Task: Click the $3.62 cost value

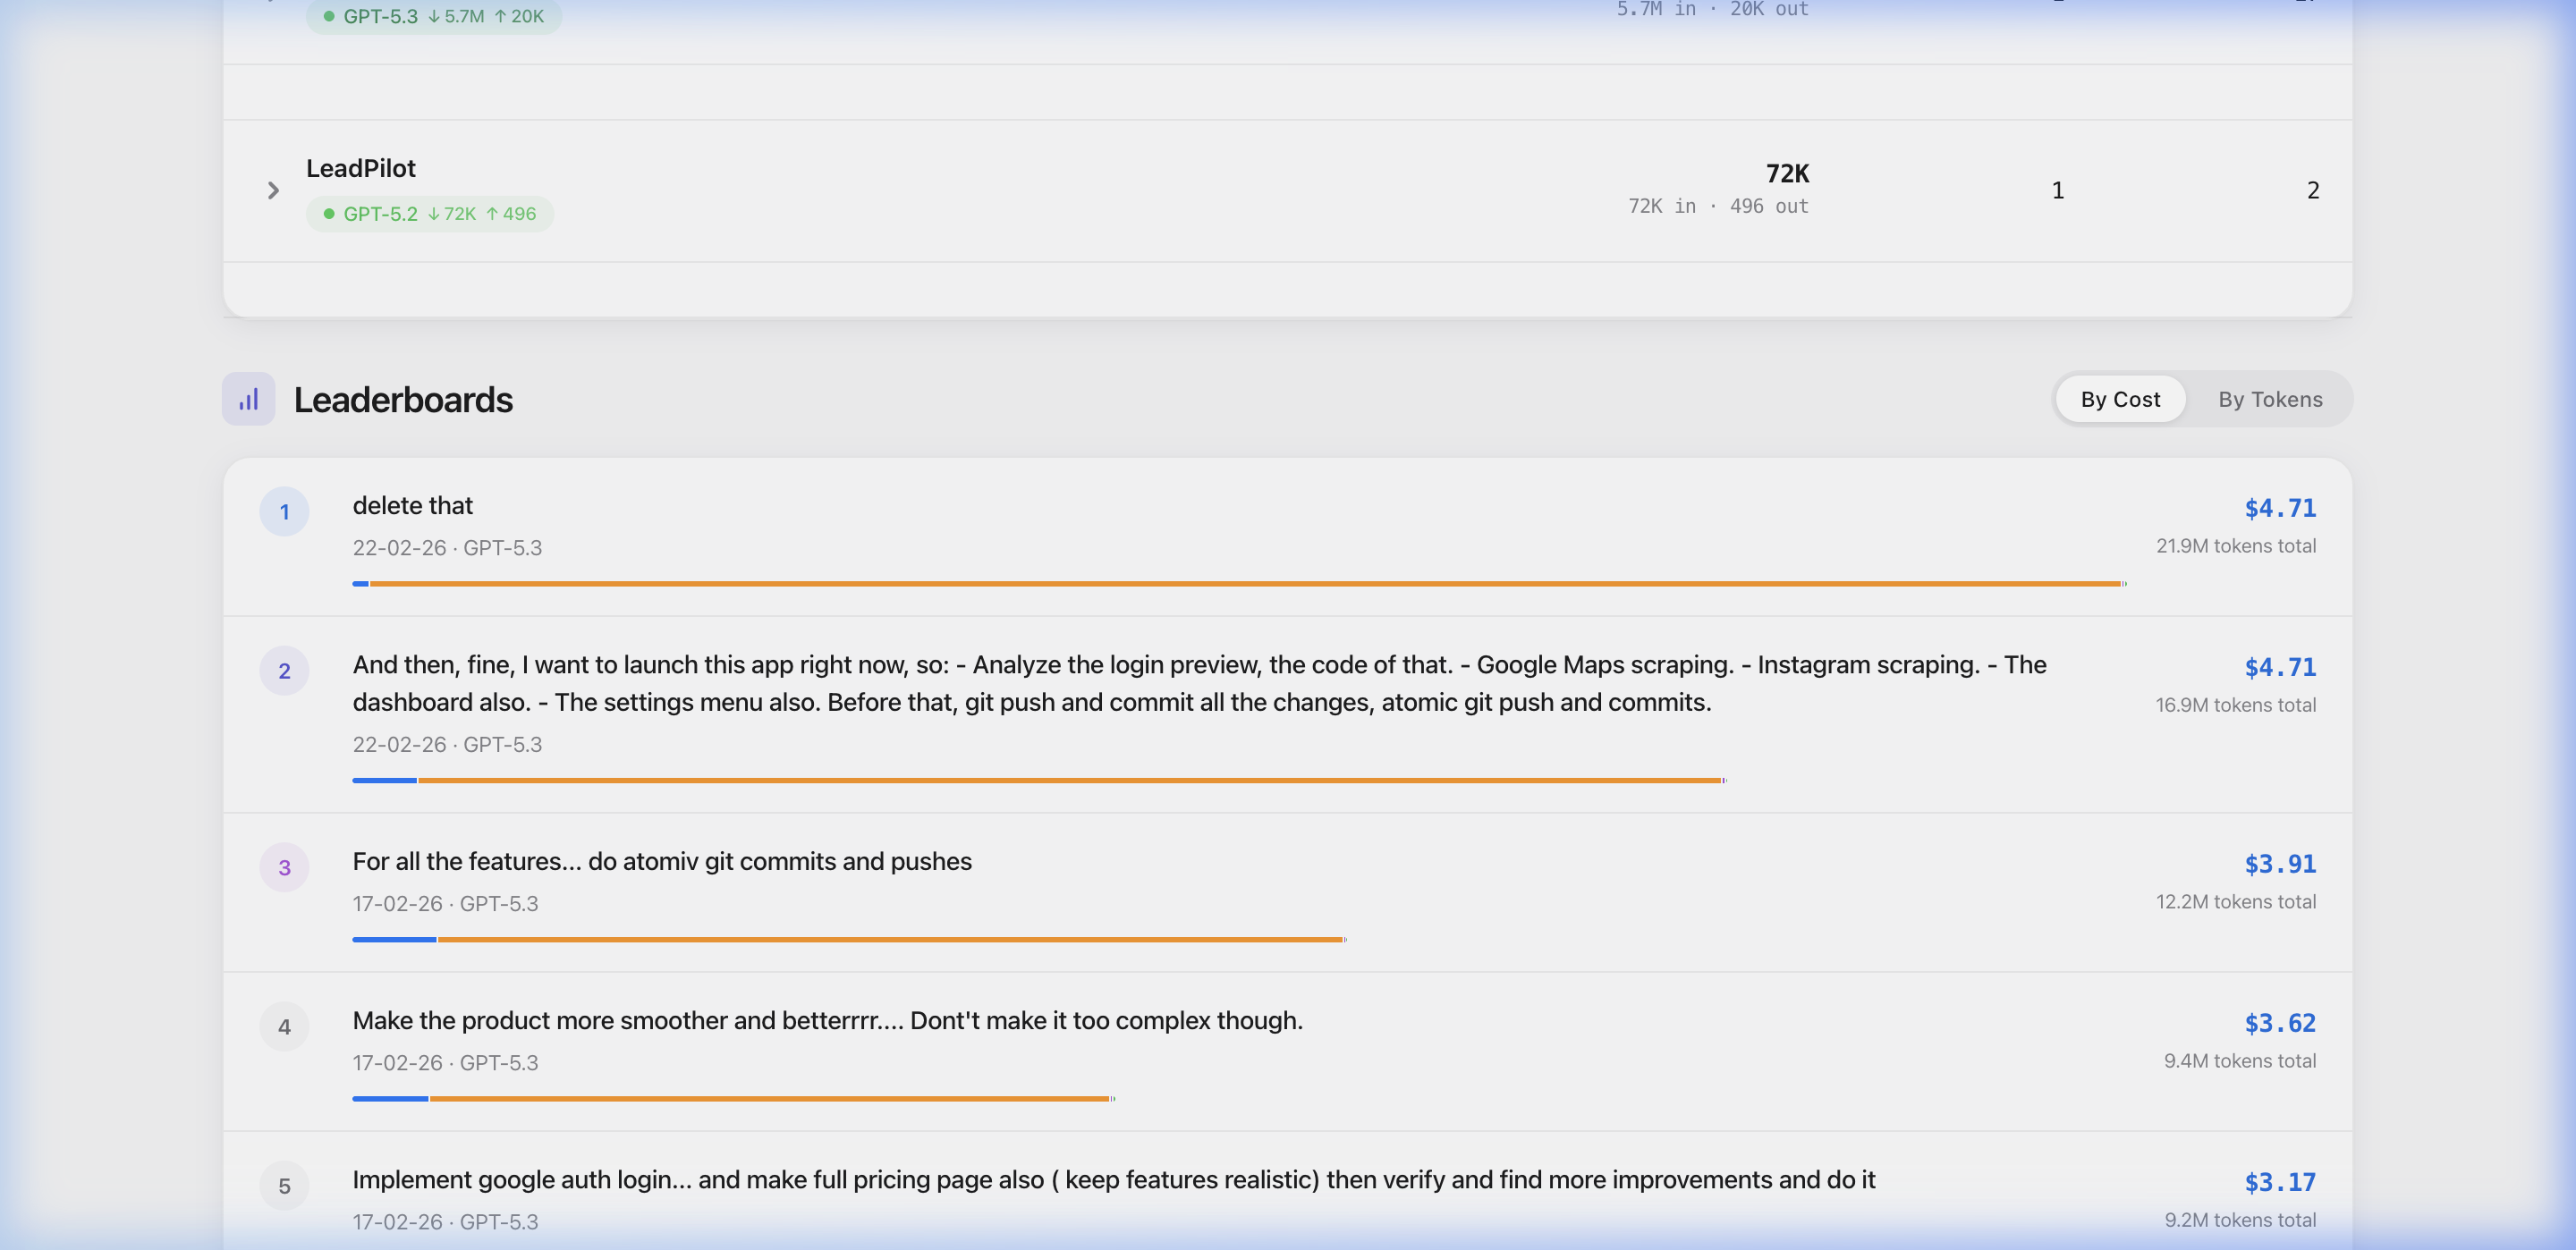Action: tap(2279, 1023)
